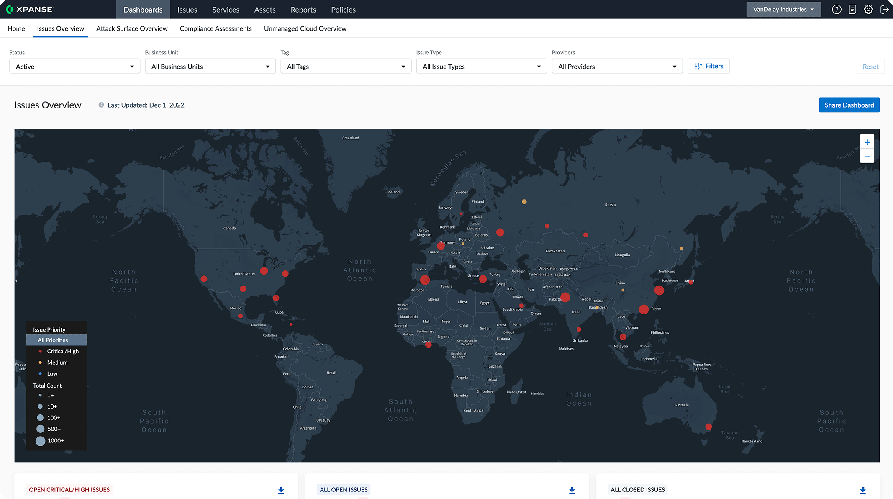Open the settings gear icon
893x499 pixels.
pos(868,9)
